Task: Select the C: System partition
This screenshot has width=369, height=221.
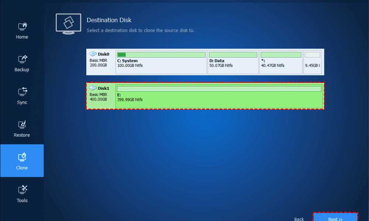Action: pyautogui.click(x=161, y=62)
